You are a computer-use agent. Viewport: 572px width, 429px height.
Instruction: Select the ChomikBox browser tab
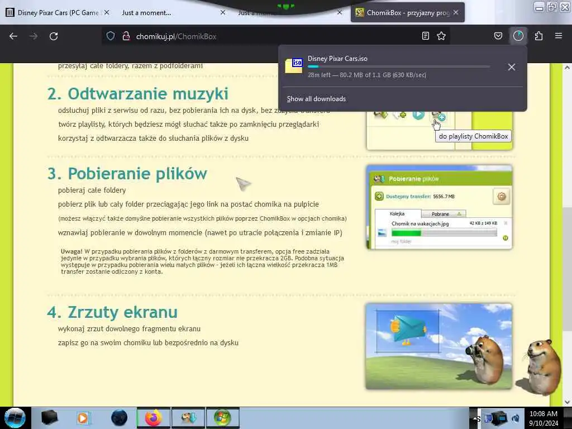coord(407,13)
